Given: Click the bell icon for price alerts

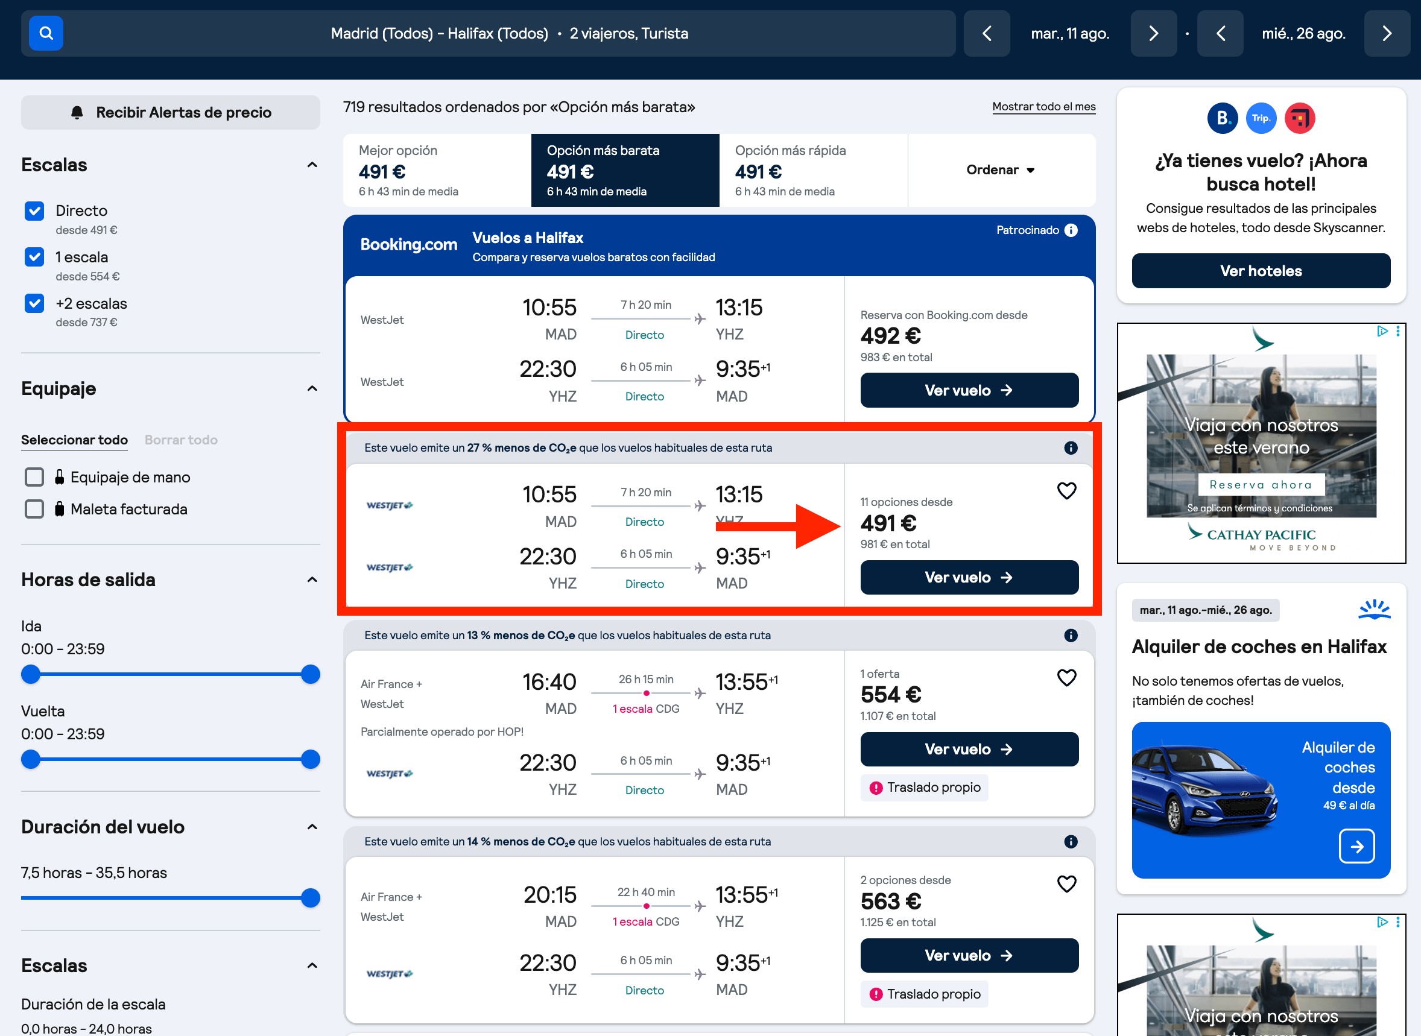Looking at the screenshot, I should pyautogui.click(x=77, y=112).
